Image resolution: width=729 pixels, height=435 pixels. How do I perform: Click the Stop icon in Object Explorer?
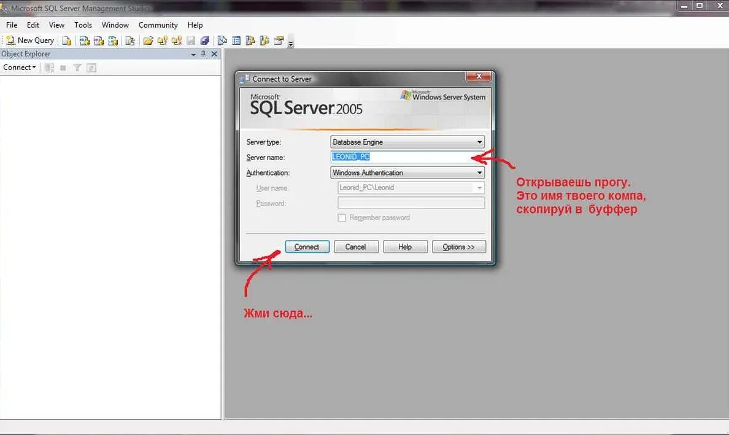(63, 68)
